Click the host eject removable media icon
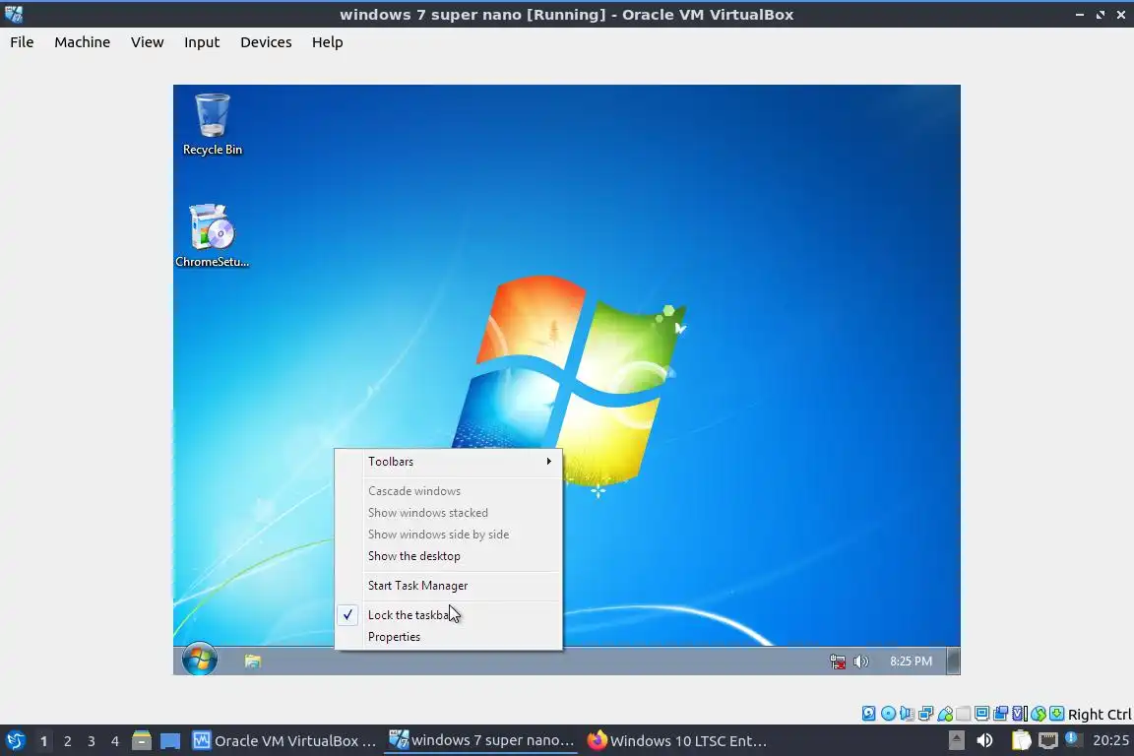The image size is (1134, 756). point(957,740)
